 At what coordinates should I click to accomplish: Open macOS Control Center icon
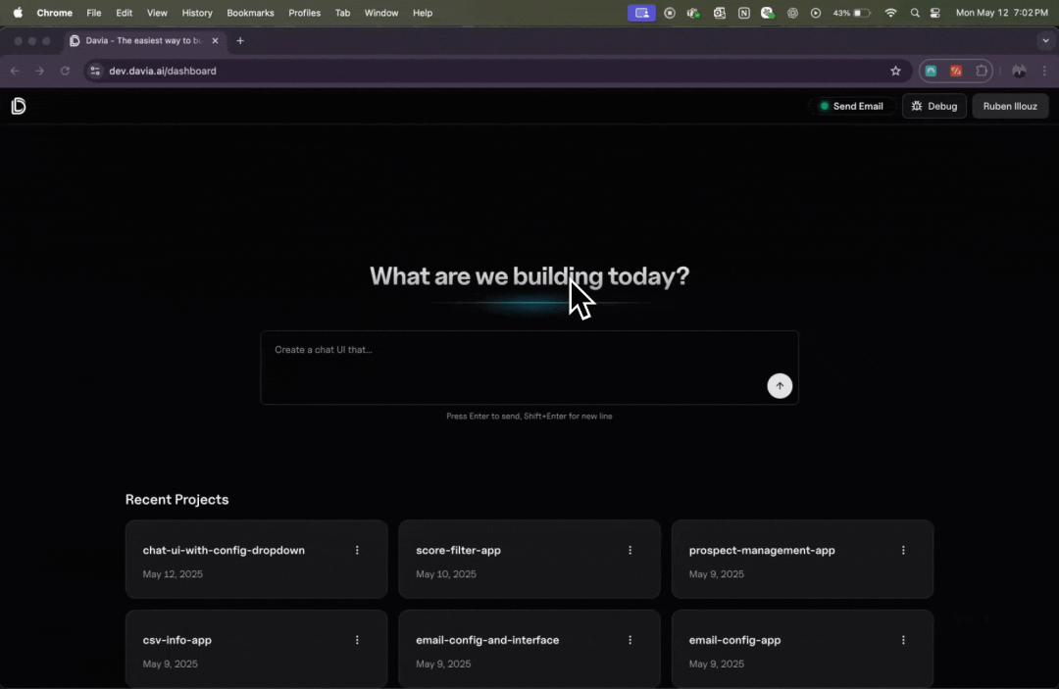coord(935,13)
